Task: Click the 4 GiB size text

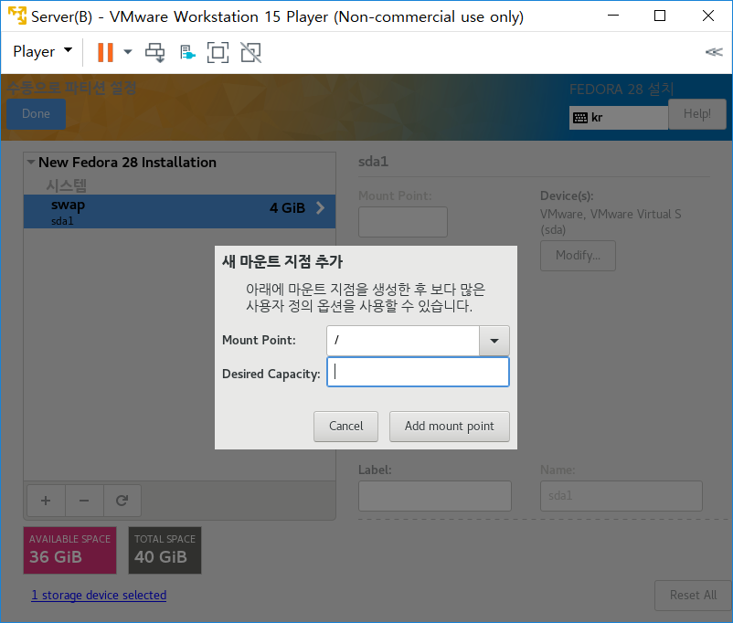Action: 287,208
